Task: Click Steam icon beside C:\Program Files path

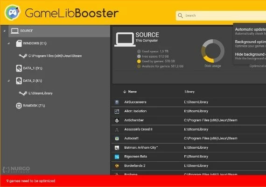Action: [23, 56]
